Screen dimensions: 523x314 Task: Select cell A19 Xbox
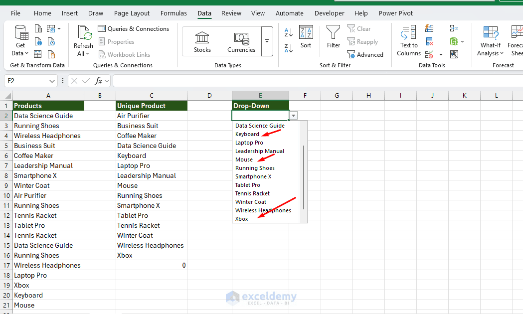48,285
